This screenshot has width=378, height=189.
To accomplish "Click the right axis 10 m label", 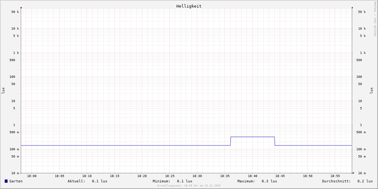I will tap(362, 173).
